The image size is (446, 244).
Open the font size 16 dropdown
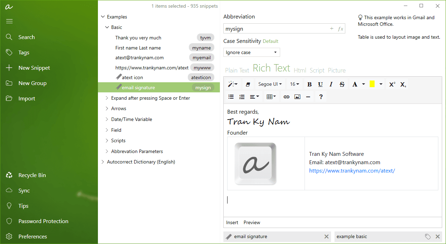[x=295, y=84]
